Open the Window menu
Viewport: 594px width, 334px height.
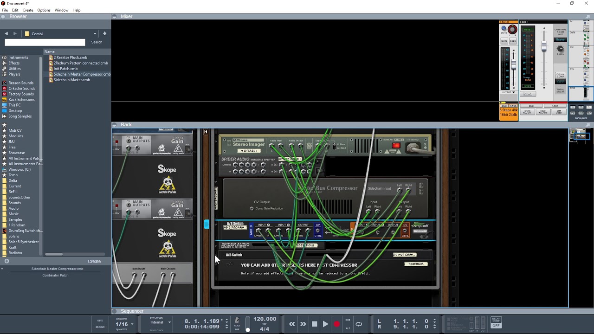[x=61, y=10]
